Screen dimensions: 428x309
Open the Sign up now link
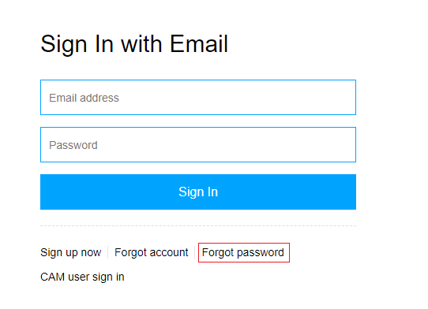pos(71,252)
